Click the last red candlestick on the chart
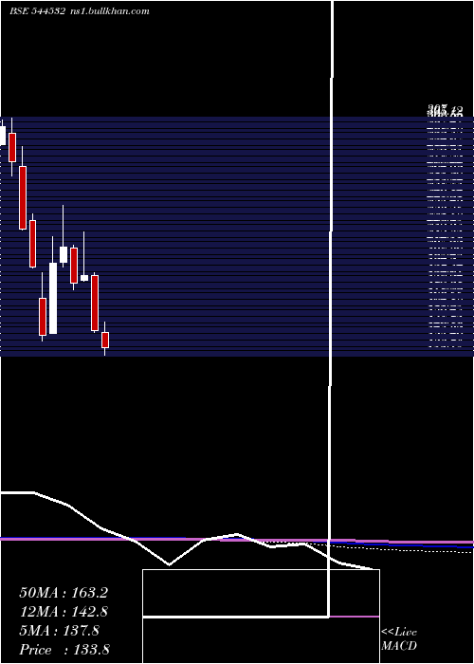 click(x=105, y=340)
